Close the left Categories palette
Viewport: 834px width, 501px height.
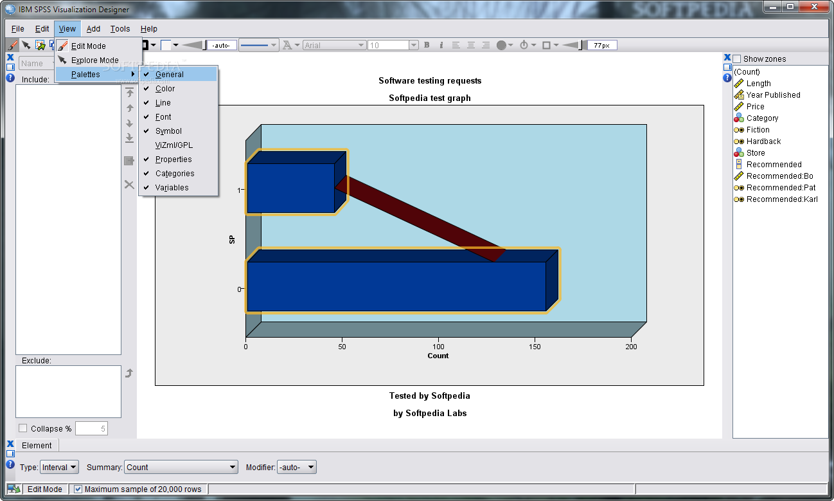[x=10, y=57]
